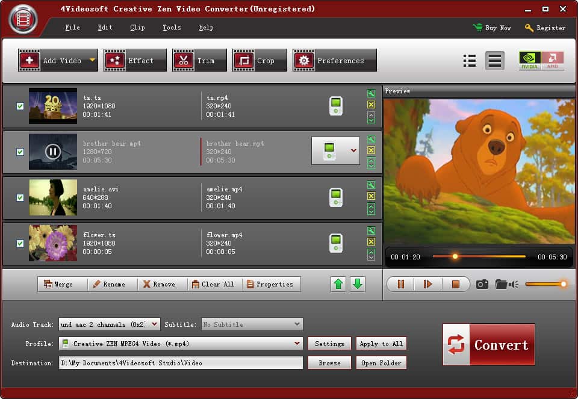The height and width of the screenshot is (399, 578).
Task: Select the Effect tool
Action: [x=135, y=60]
